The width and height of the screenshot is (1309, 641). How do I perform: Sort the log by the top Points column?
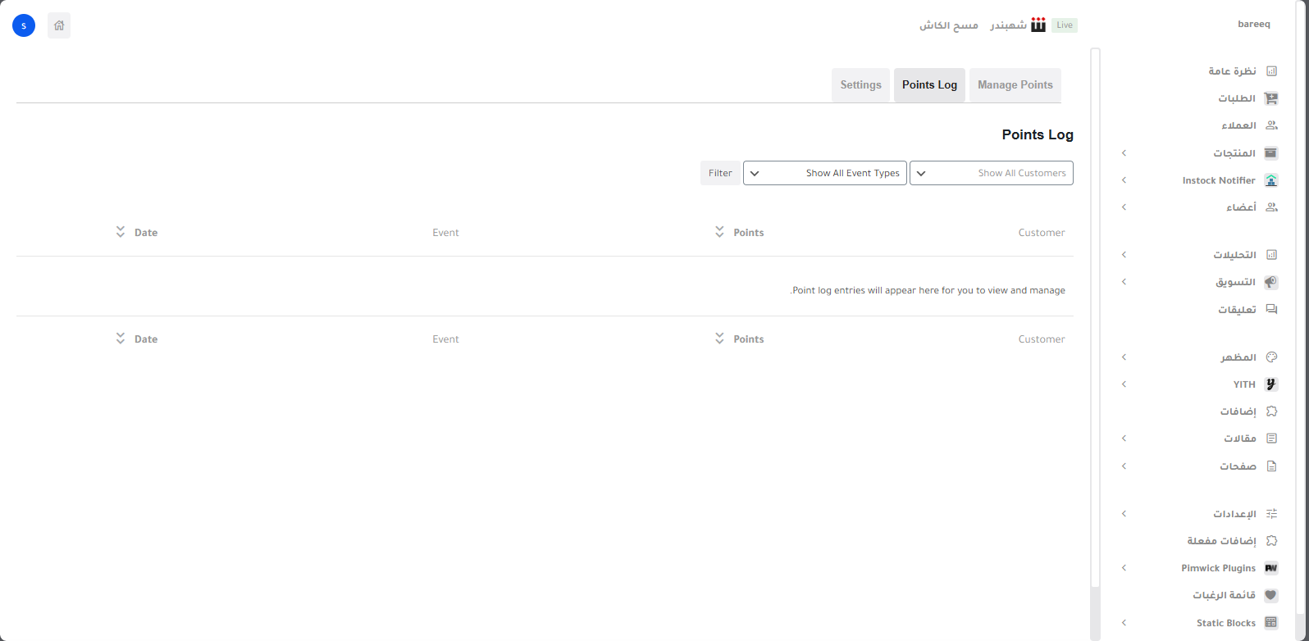point(739,233)
